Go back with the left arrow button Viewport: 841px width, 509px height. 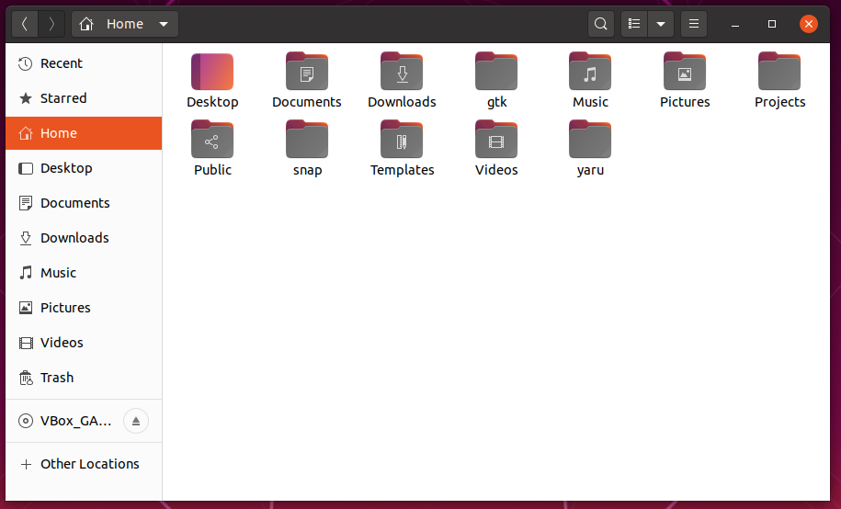pyautogui.click(x=25, y=24)
